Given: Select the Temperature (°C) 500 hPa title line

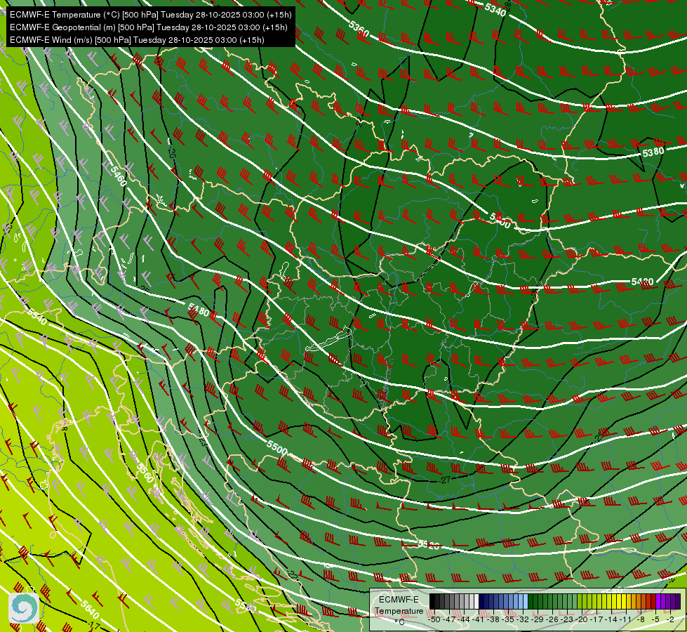Looking at the screenshot, I should coord(150,15).
